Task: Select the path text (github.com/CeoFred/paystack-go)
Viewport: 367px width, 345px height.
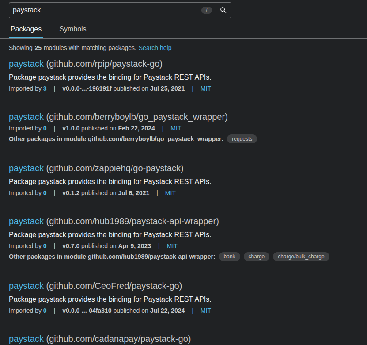Action: [114, 286]
